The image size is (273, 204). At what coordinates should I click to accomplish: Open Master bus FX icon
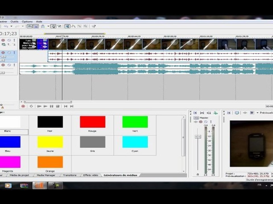(x=196, y=122)
